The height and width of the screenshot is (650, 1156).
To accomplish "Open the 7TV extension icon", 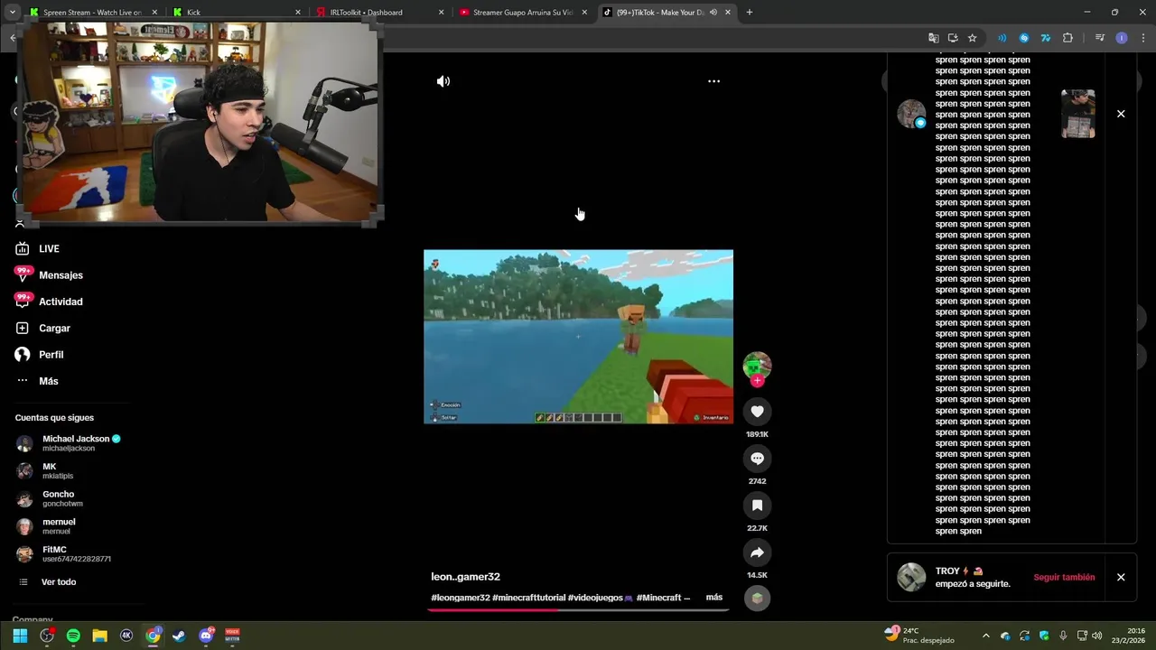I will [x=1046, y=38].
